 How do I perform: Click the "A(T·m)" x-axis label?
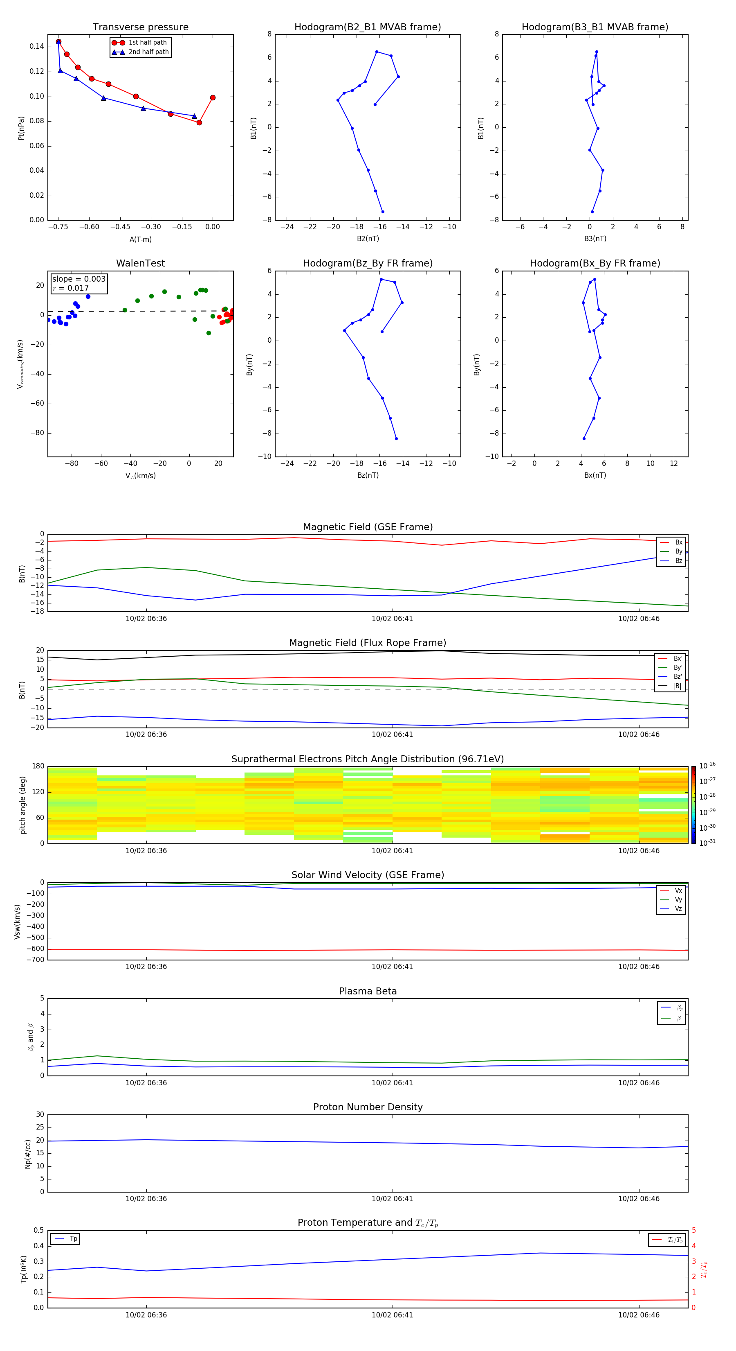pos(140,239)
